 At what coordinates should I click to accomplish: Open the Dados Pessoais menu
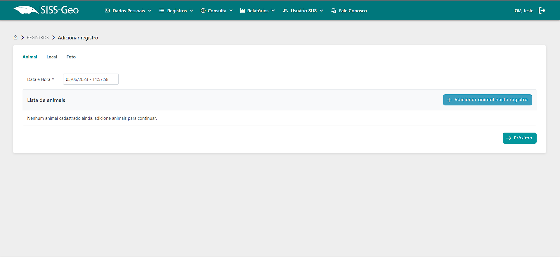[x=129, y=11]
